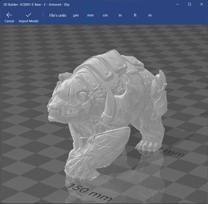The width and height of the screenshot is (208, 204).
Task: Choose cm as the file's units
Action: click(105, 15)
